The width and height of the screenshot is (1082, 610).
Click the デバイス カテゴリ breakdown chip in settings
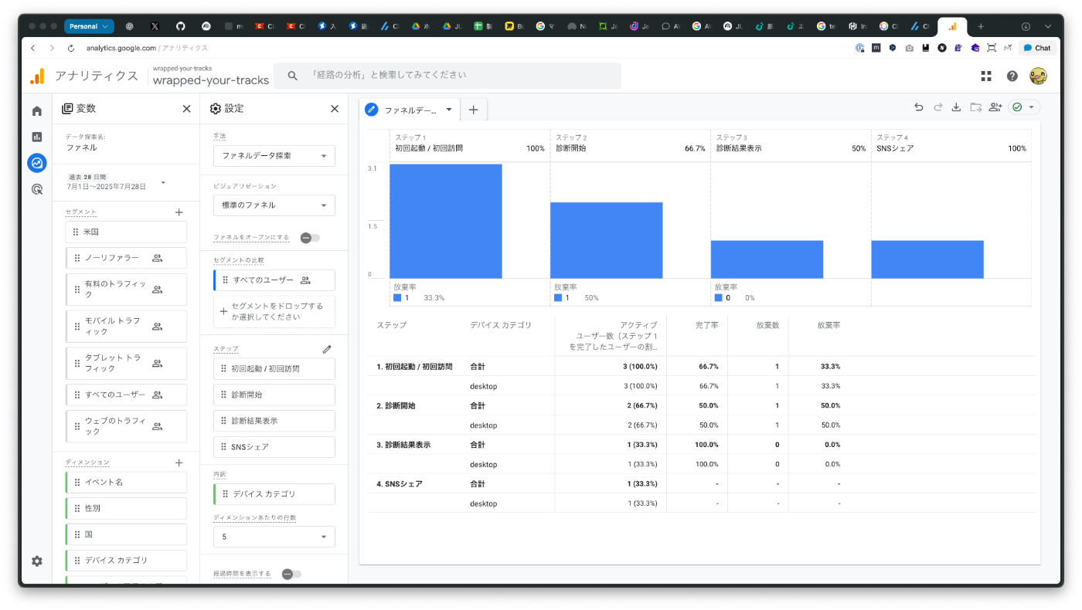pyautogui.click(x=274, y=494)
